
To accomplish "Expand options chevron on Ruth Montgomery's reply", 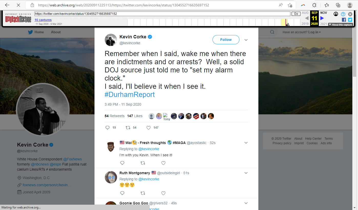I will [246, 173].
